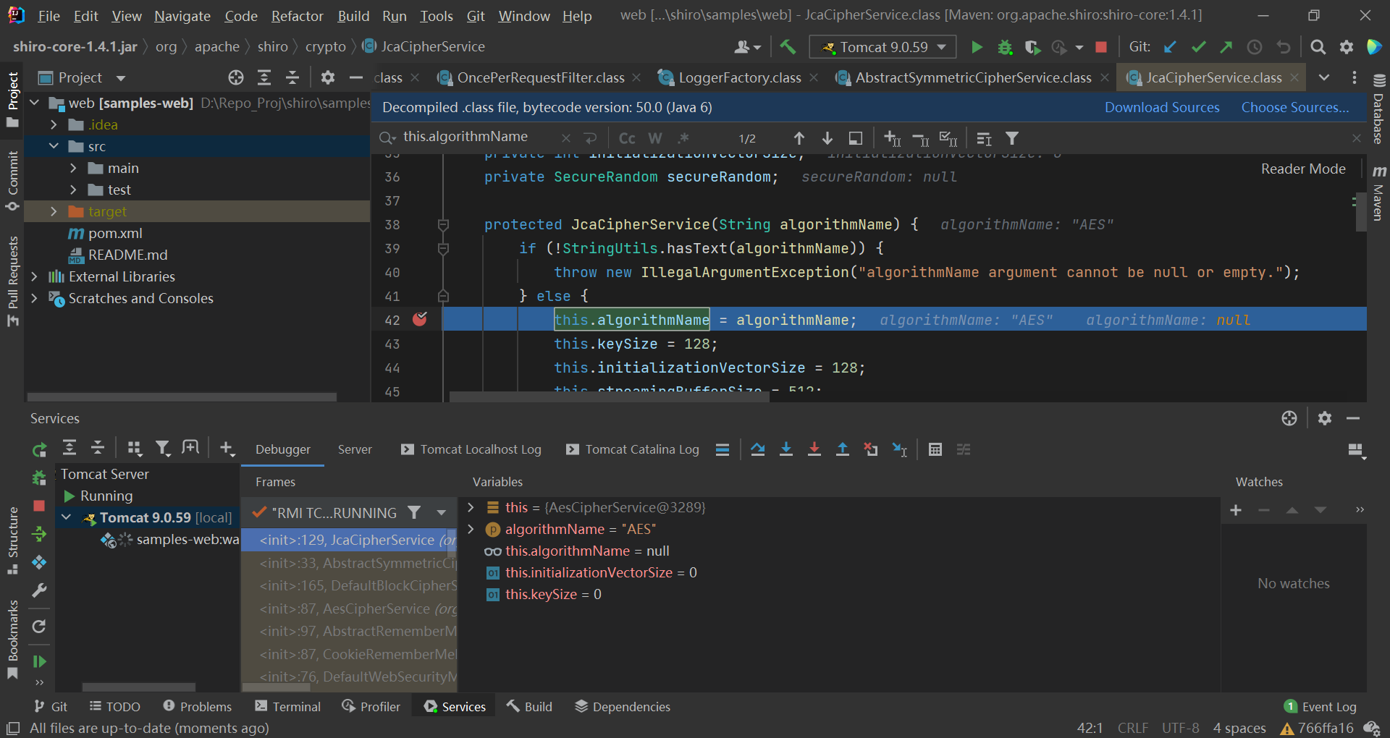The image size is (1390, 738).
Task: Toggle the Bookmarks tool window stripe
Action: click(12, 640)
